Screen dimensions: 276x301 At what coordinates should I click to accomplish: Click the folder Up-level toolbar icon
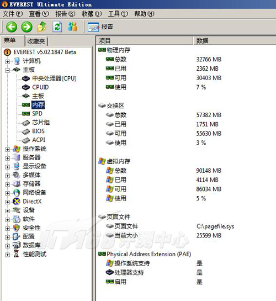(42, 27)
